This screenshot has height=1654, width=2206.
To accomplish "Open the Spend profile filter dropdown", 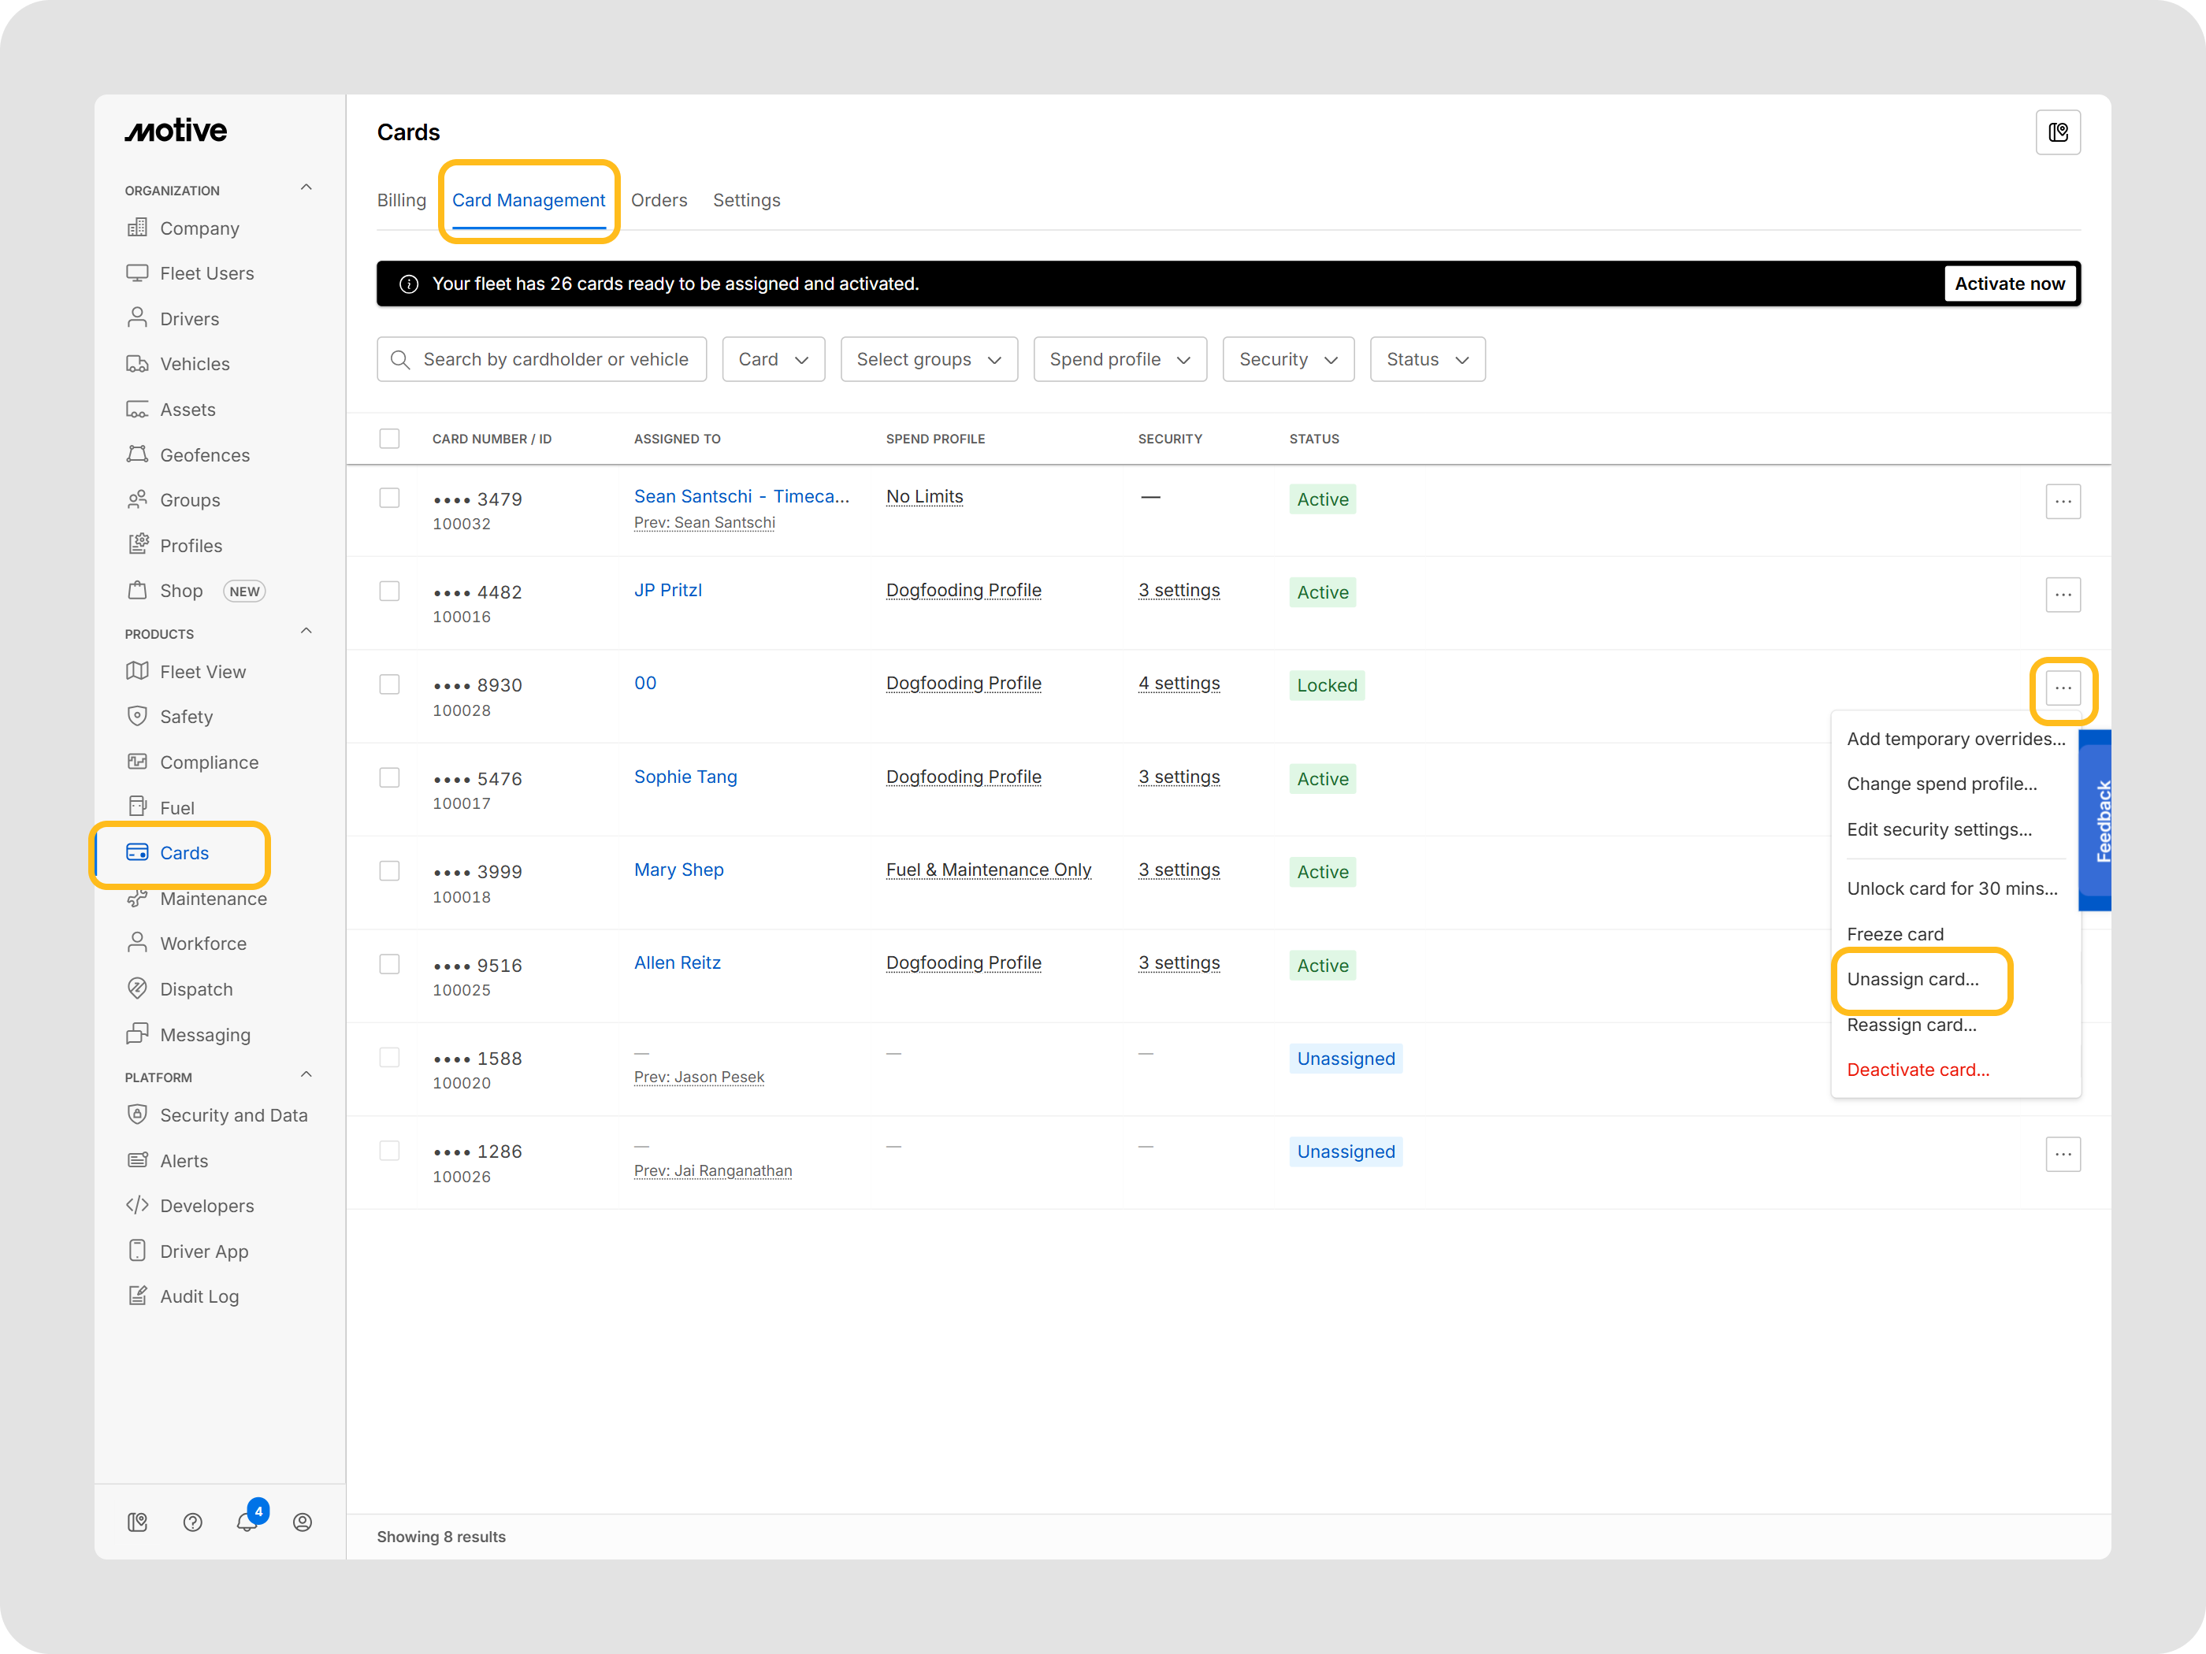I will pyautogui.click(x=1119, y=359).
